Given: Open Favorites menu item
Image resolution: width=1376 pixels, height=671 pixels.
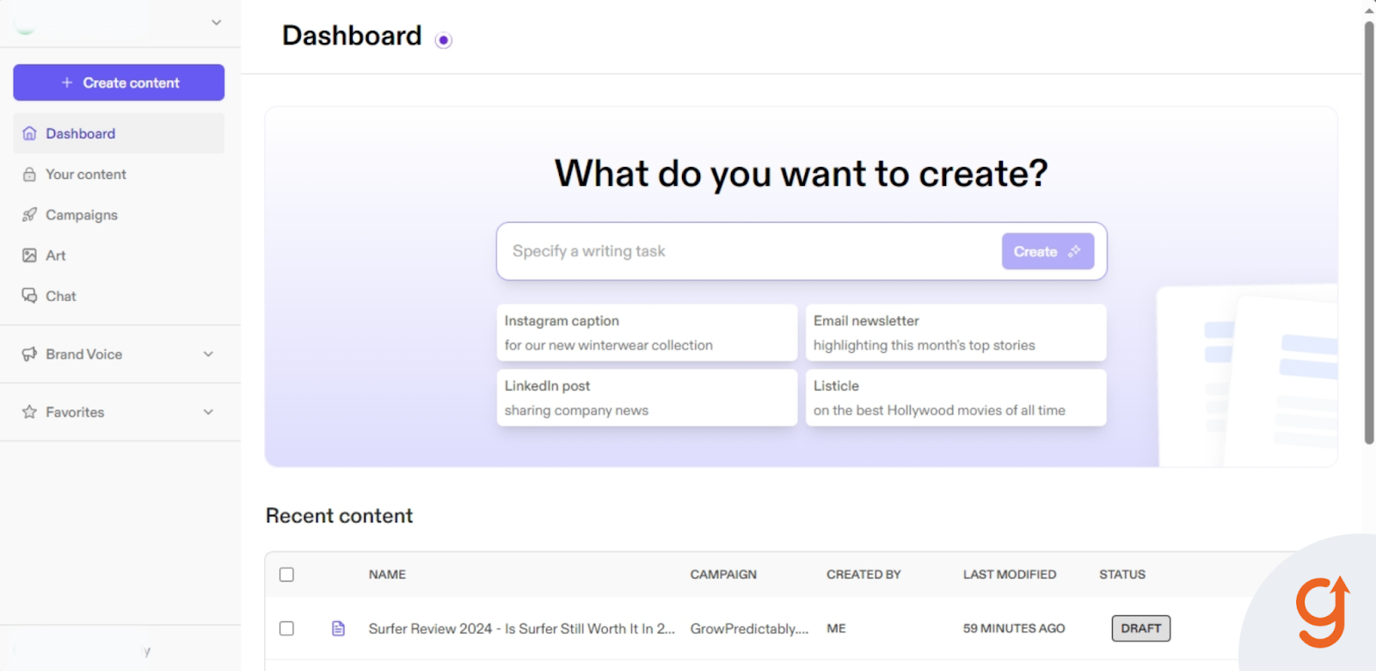Looking at the screenshot, I should (x=119, y=412).
